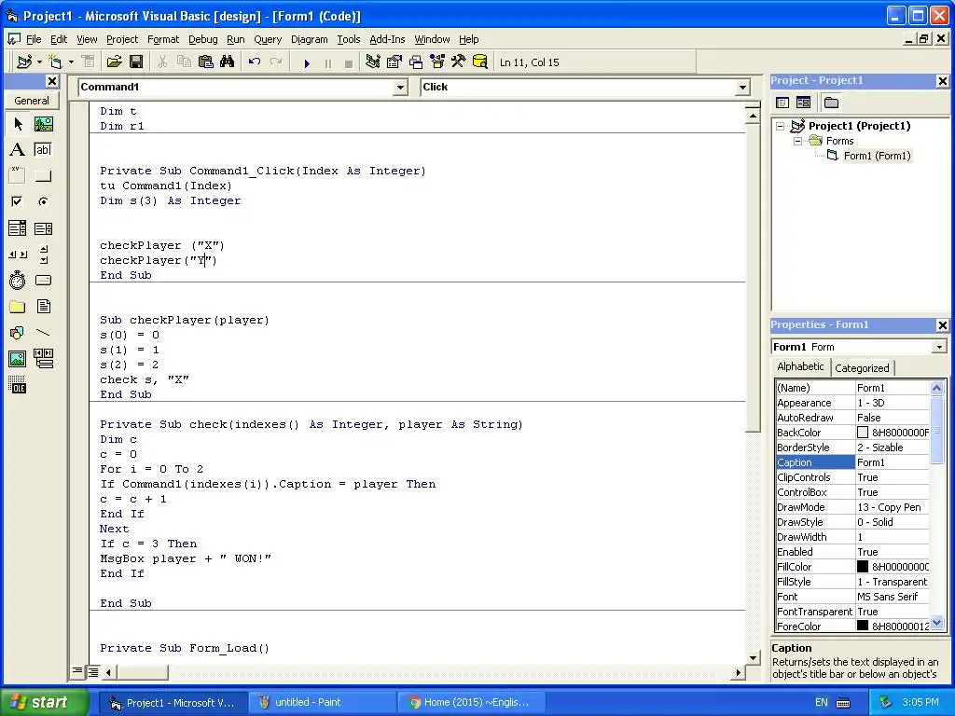The width and height of the screenshot is (955, 716).
Task: Collapse the Forms folder node
Action: click(x=797, y=141)
